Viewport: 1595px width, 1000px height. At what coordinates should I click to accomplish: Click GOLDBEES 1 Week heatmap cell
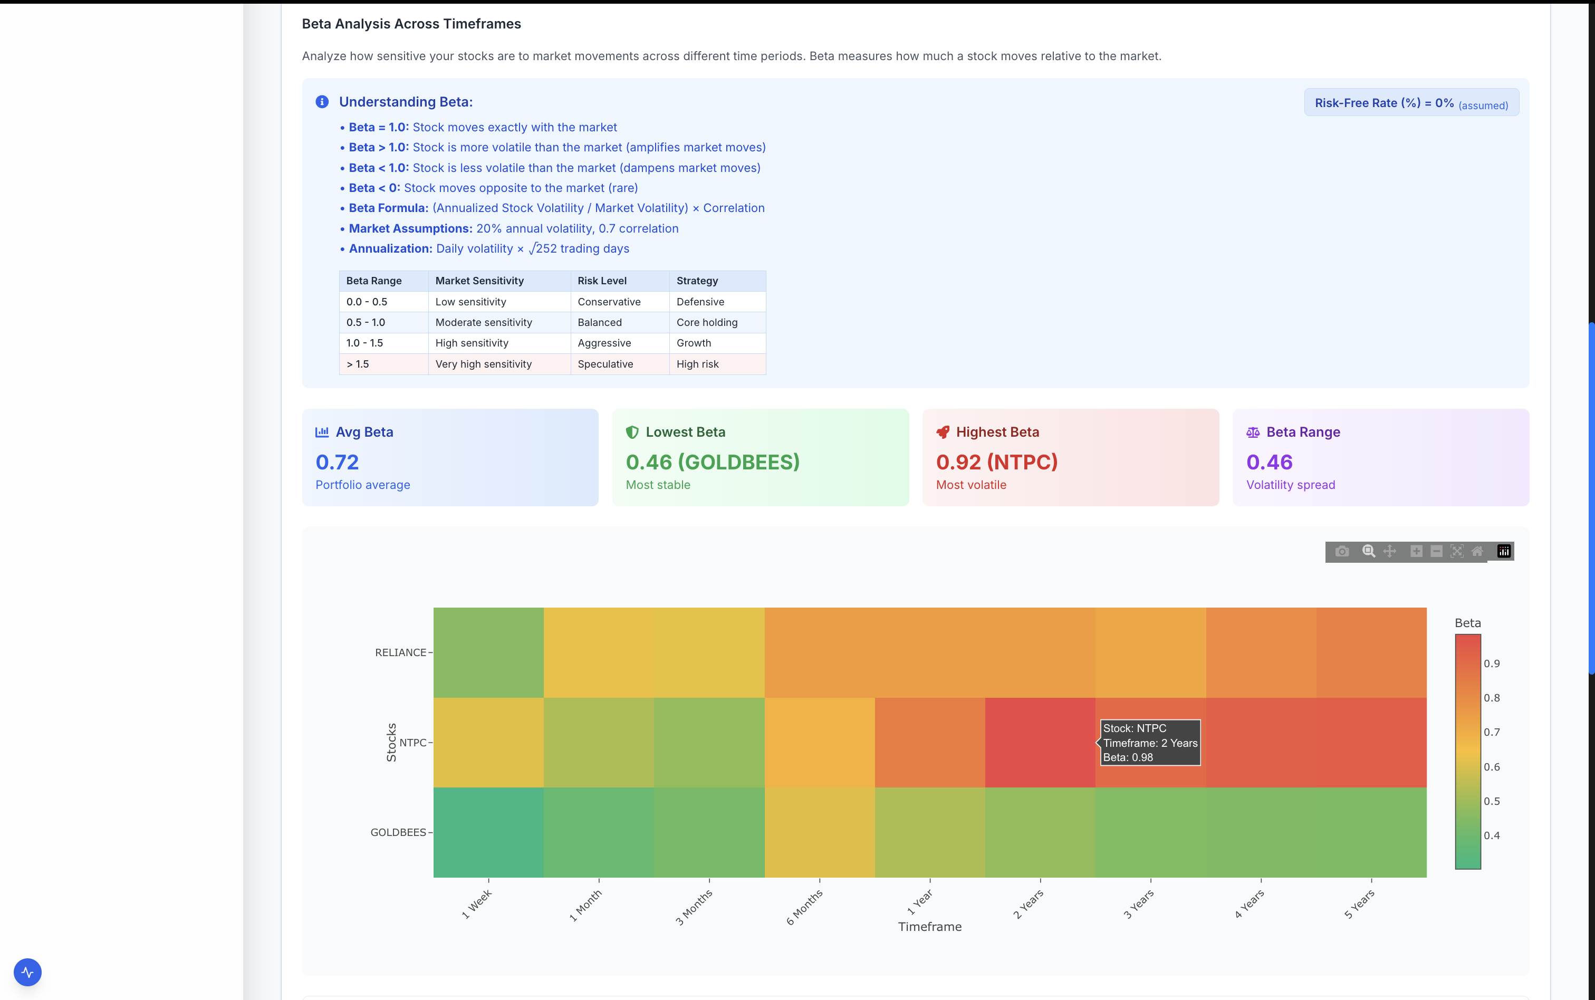(489, 832)
